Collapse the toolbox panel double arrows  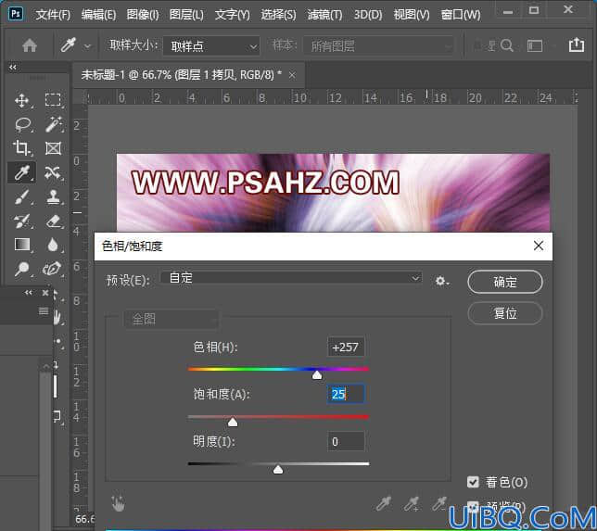[x=13, y=67]
